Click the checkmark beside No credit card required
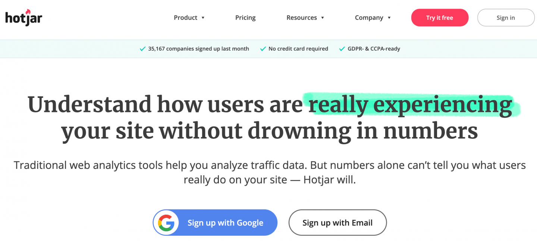The width and height of the screenshot is (537, 241). coord(263,49)
